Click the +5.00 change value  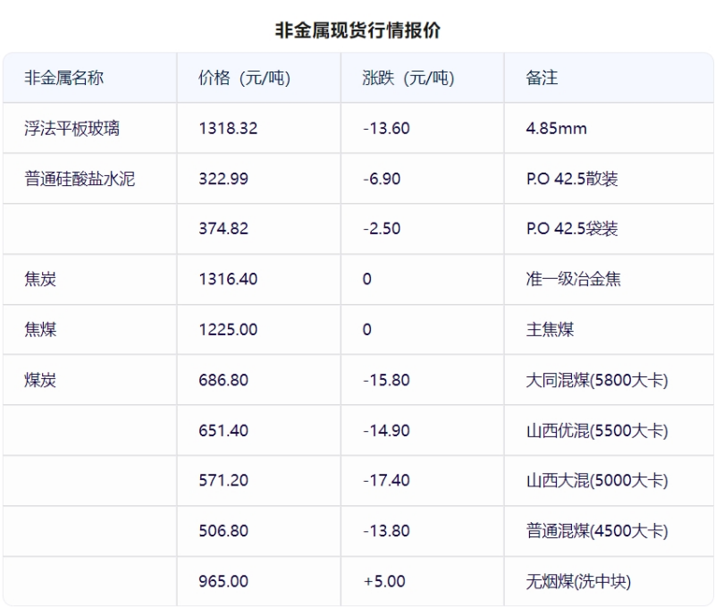click(x=384, y=581)
